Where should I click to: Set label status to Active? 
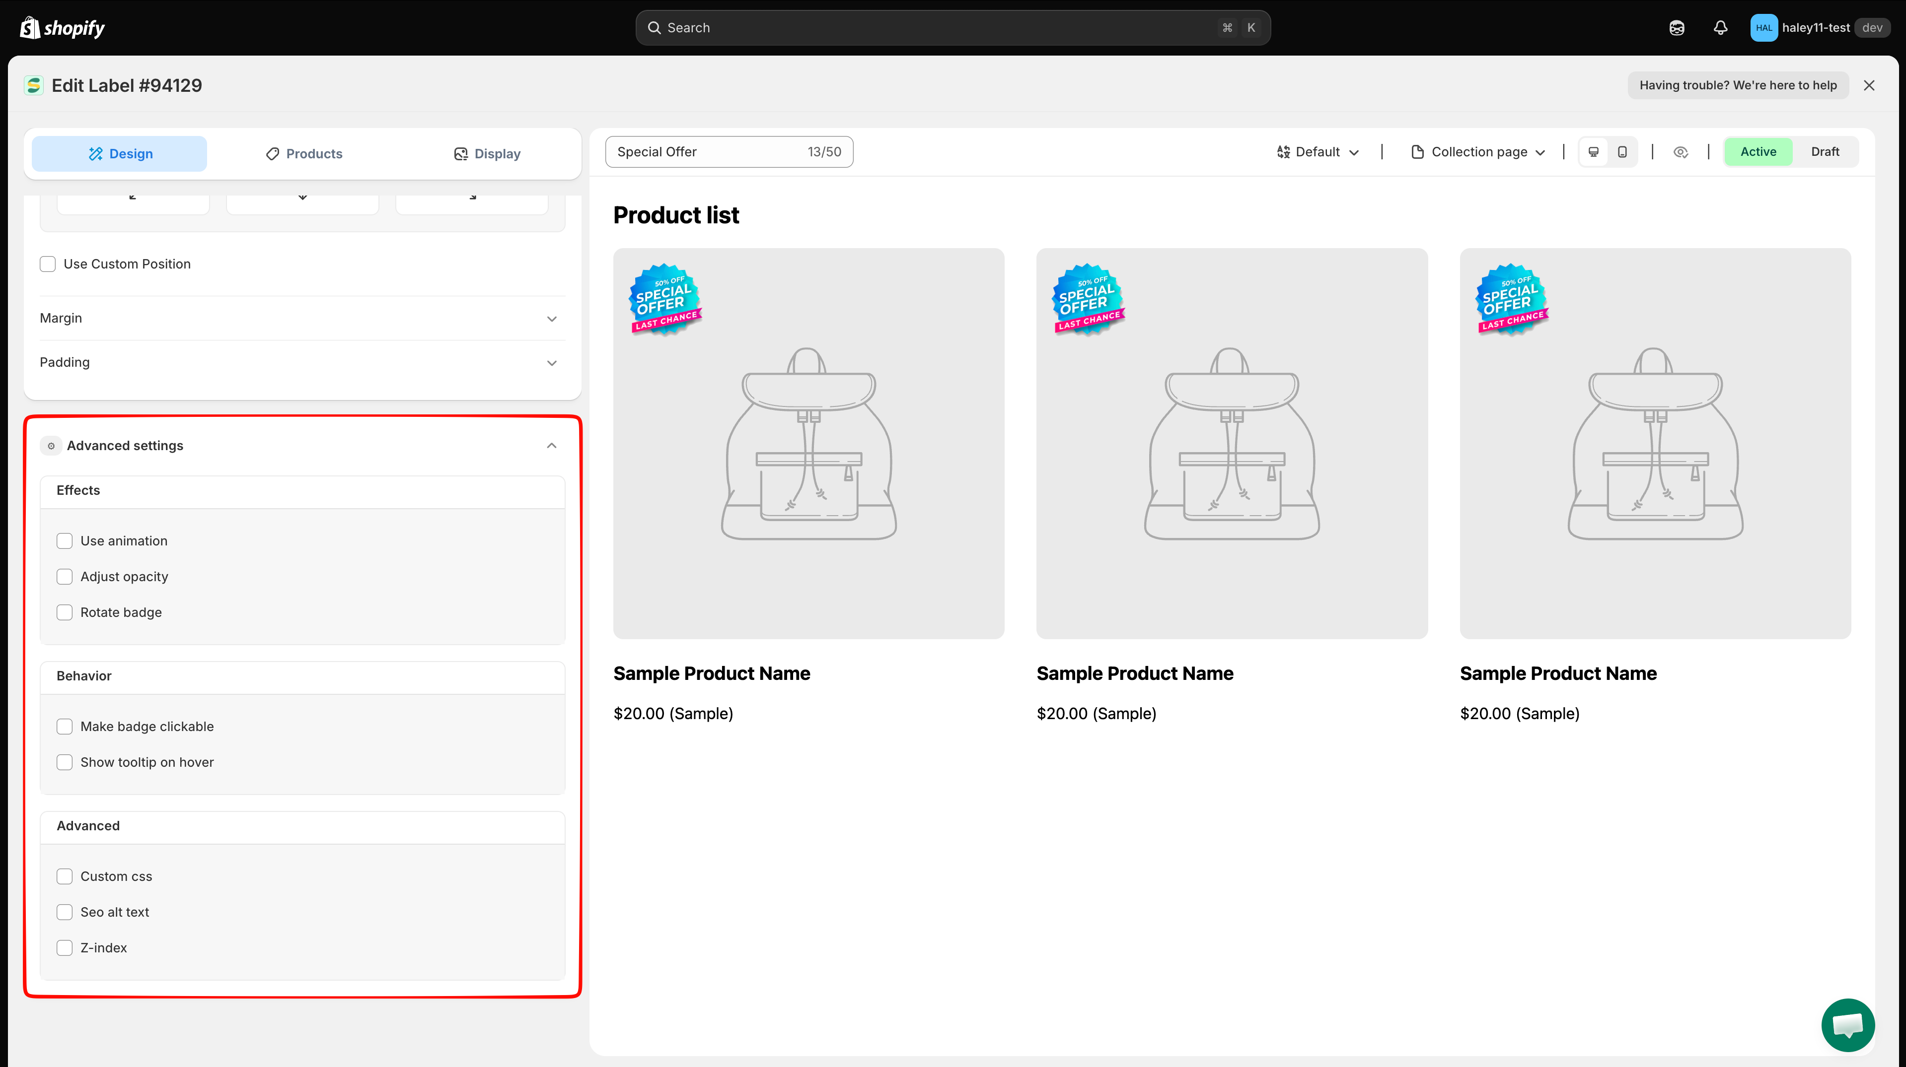click(x=1758, y=151)
